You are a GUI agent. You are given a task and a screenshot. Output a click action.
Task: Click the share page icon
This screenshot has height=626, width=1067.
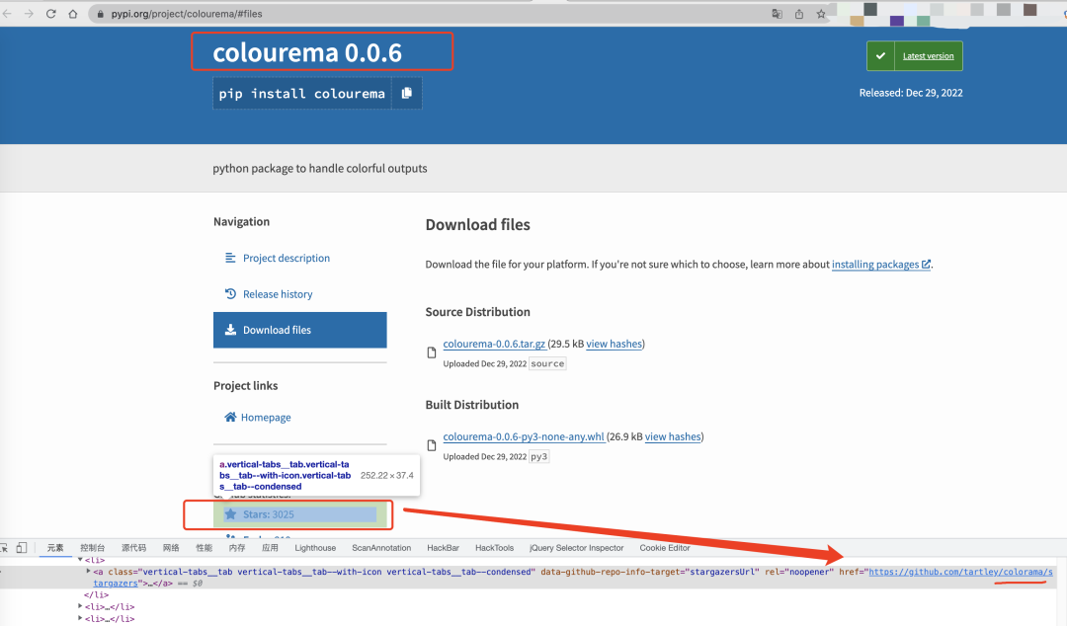tap(799, 14)
